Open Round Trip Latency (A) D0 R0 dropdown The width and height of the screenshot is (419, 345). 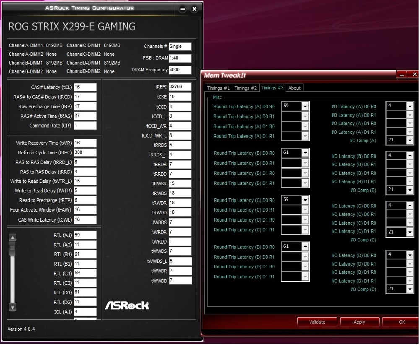[305, 106]
